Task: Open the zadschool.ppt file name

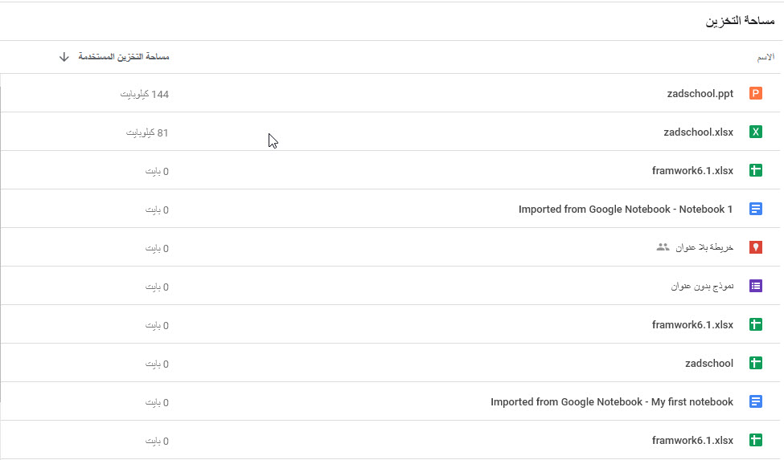Action: pos(700,94)
